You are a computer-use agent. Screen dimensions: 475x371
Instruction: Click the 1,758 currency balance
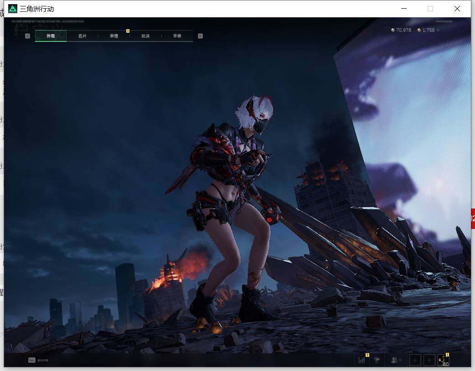tap(426, 30)
